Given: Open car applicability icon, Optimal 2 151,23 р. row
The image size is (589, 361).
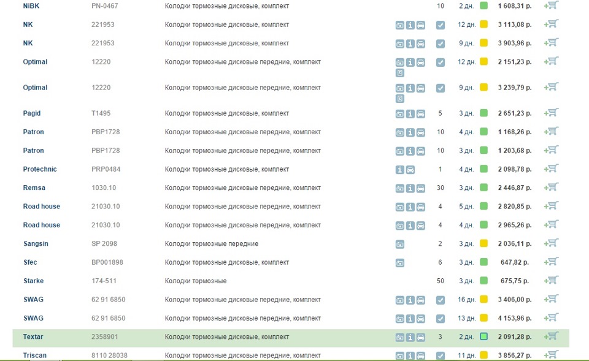Looking at the screenshot, I should (x=421, y=63).
